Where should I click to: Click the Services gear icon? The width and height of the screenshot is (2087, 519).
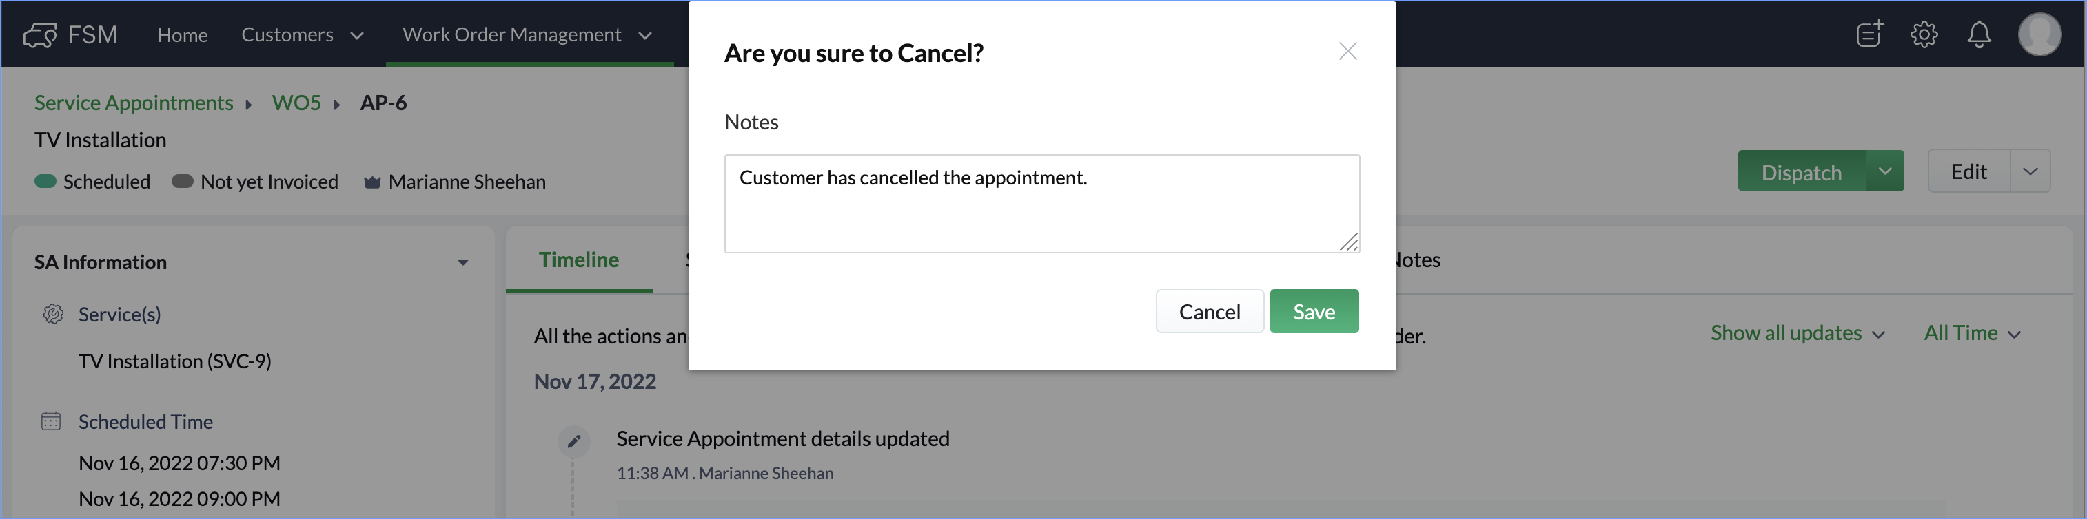point(52,314)
